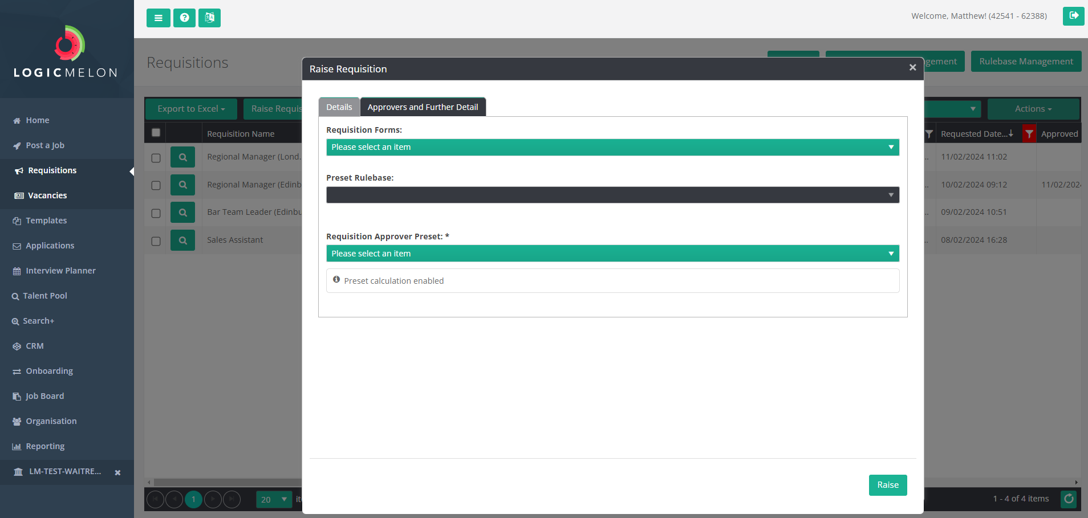Open the Interview Planner sidebar icon
The image size is (1088, 518).
16,271
